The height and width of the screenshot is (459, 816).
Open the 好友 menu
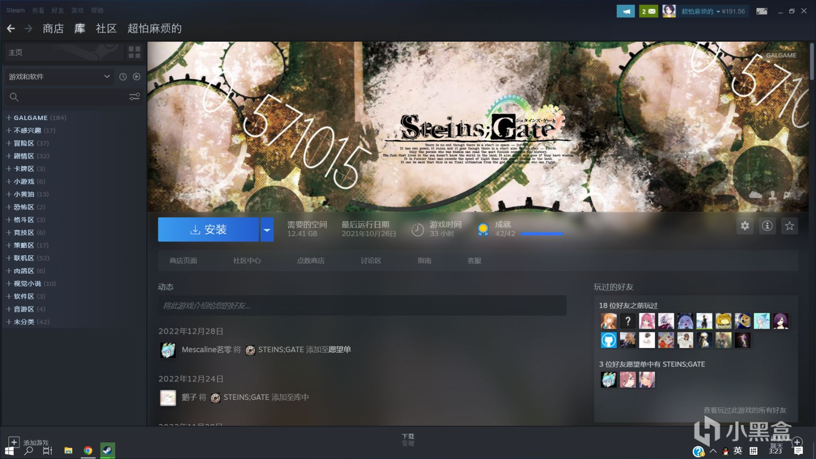coord(58,10)
